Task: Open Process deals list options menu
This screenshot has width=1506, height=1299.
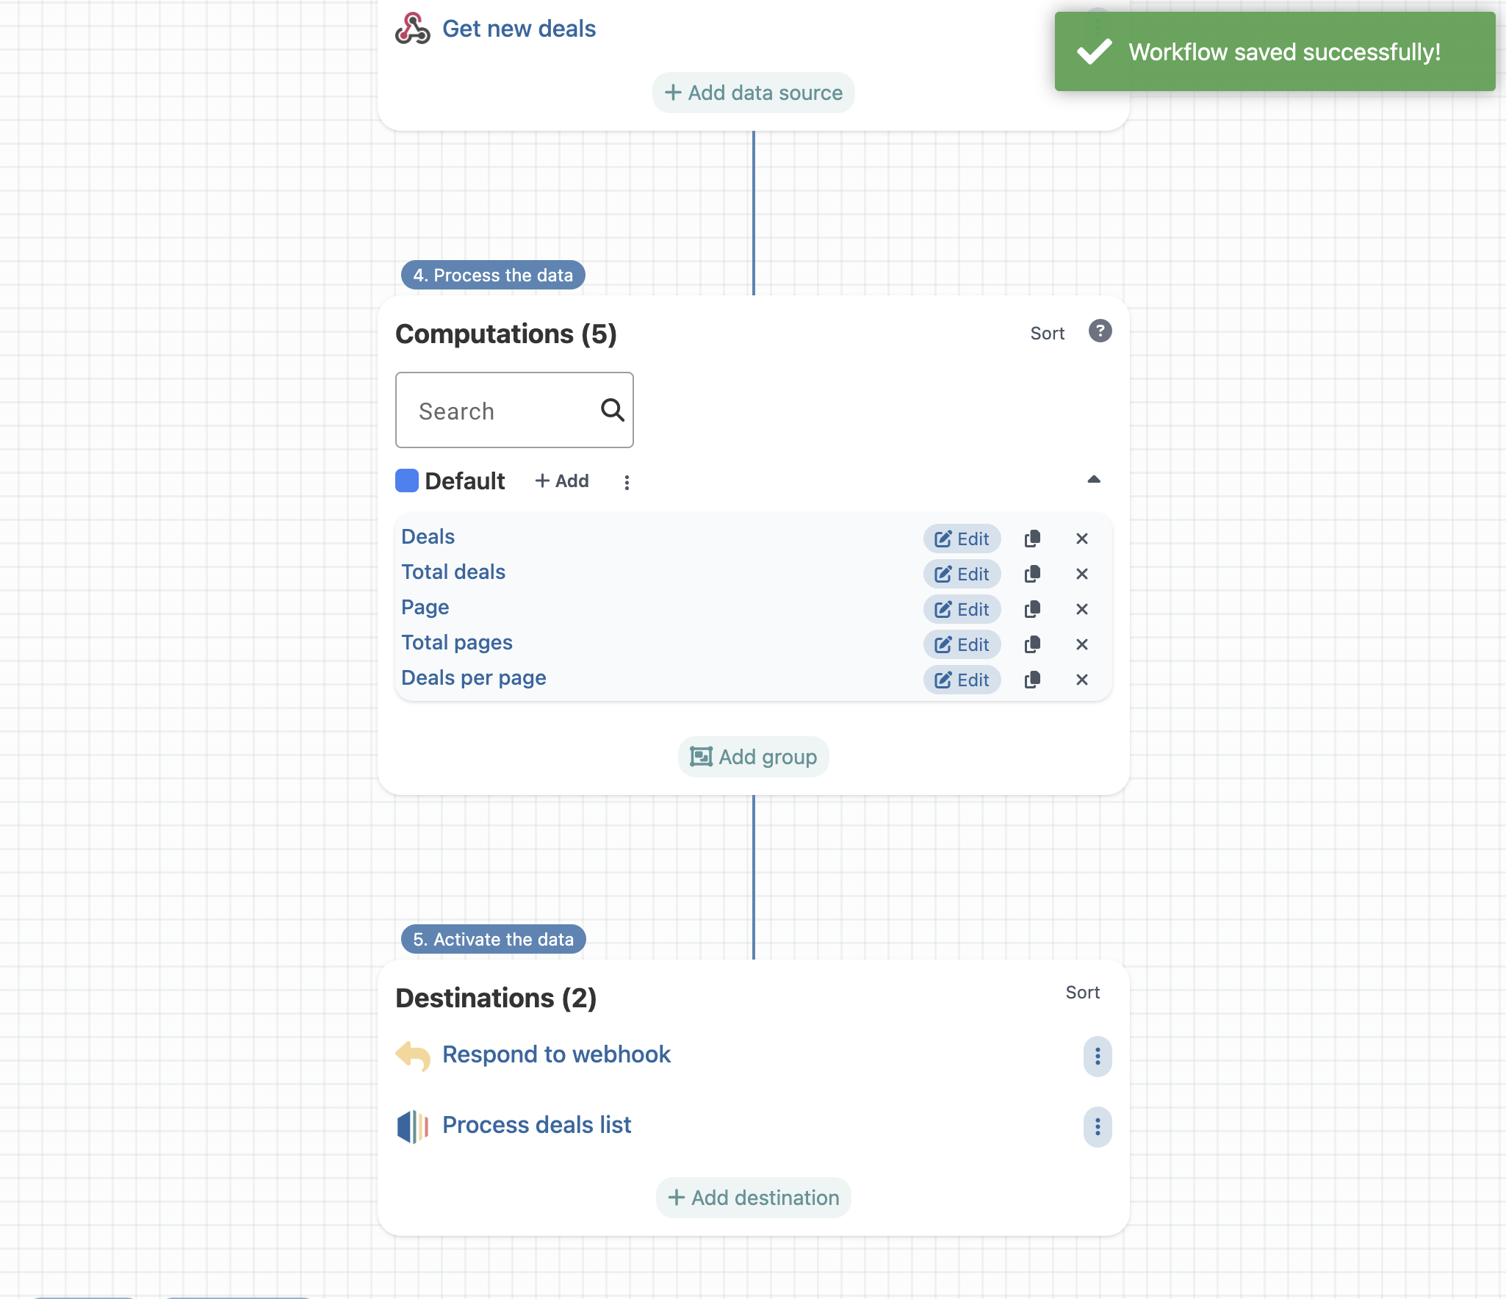Action: click(1097, 1127)
